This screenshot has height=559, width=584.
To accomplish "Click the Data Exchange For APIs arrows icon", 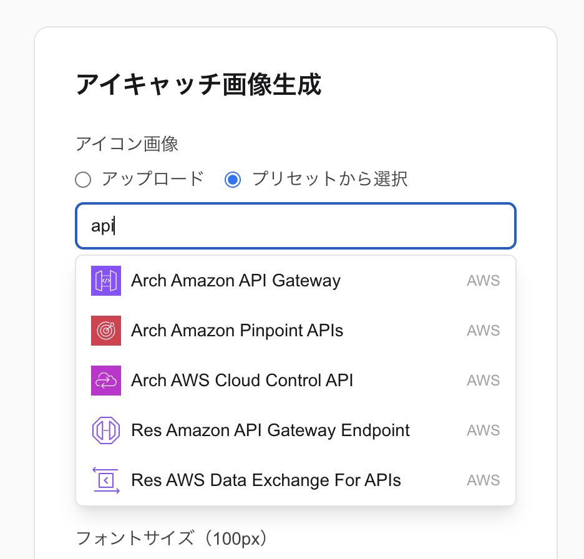I will coord(106,480).
